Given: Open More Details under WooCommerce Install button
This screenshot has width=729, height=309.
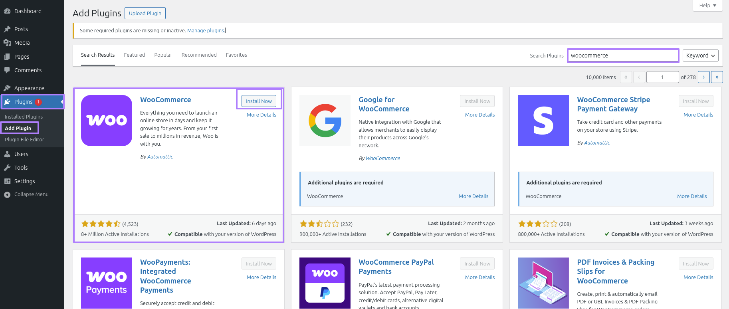Looking at the screenshot, I should [x=261, y=115].
